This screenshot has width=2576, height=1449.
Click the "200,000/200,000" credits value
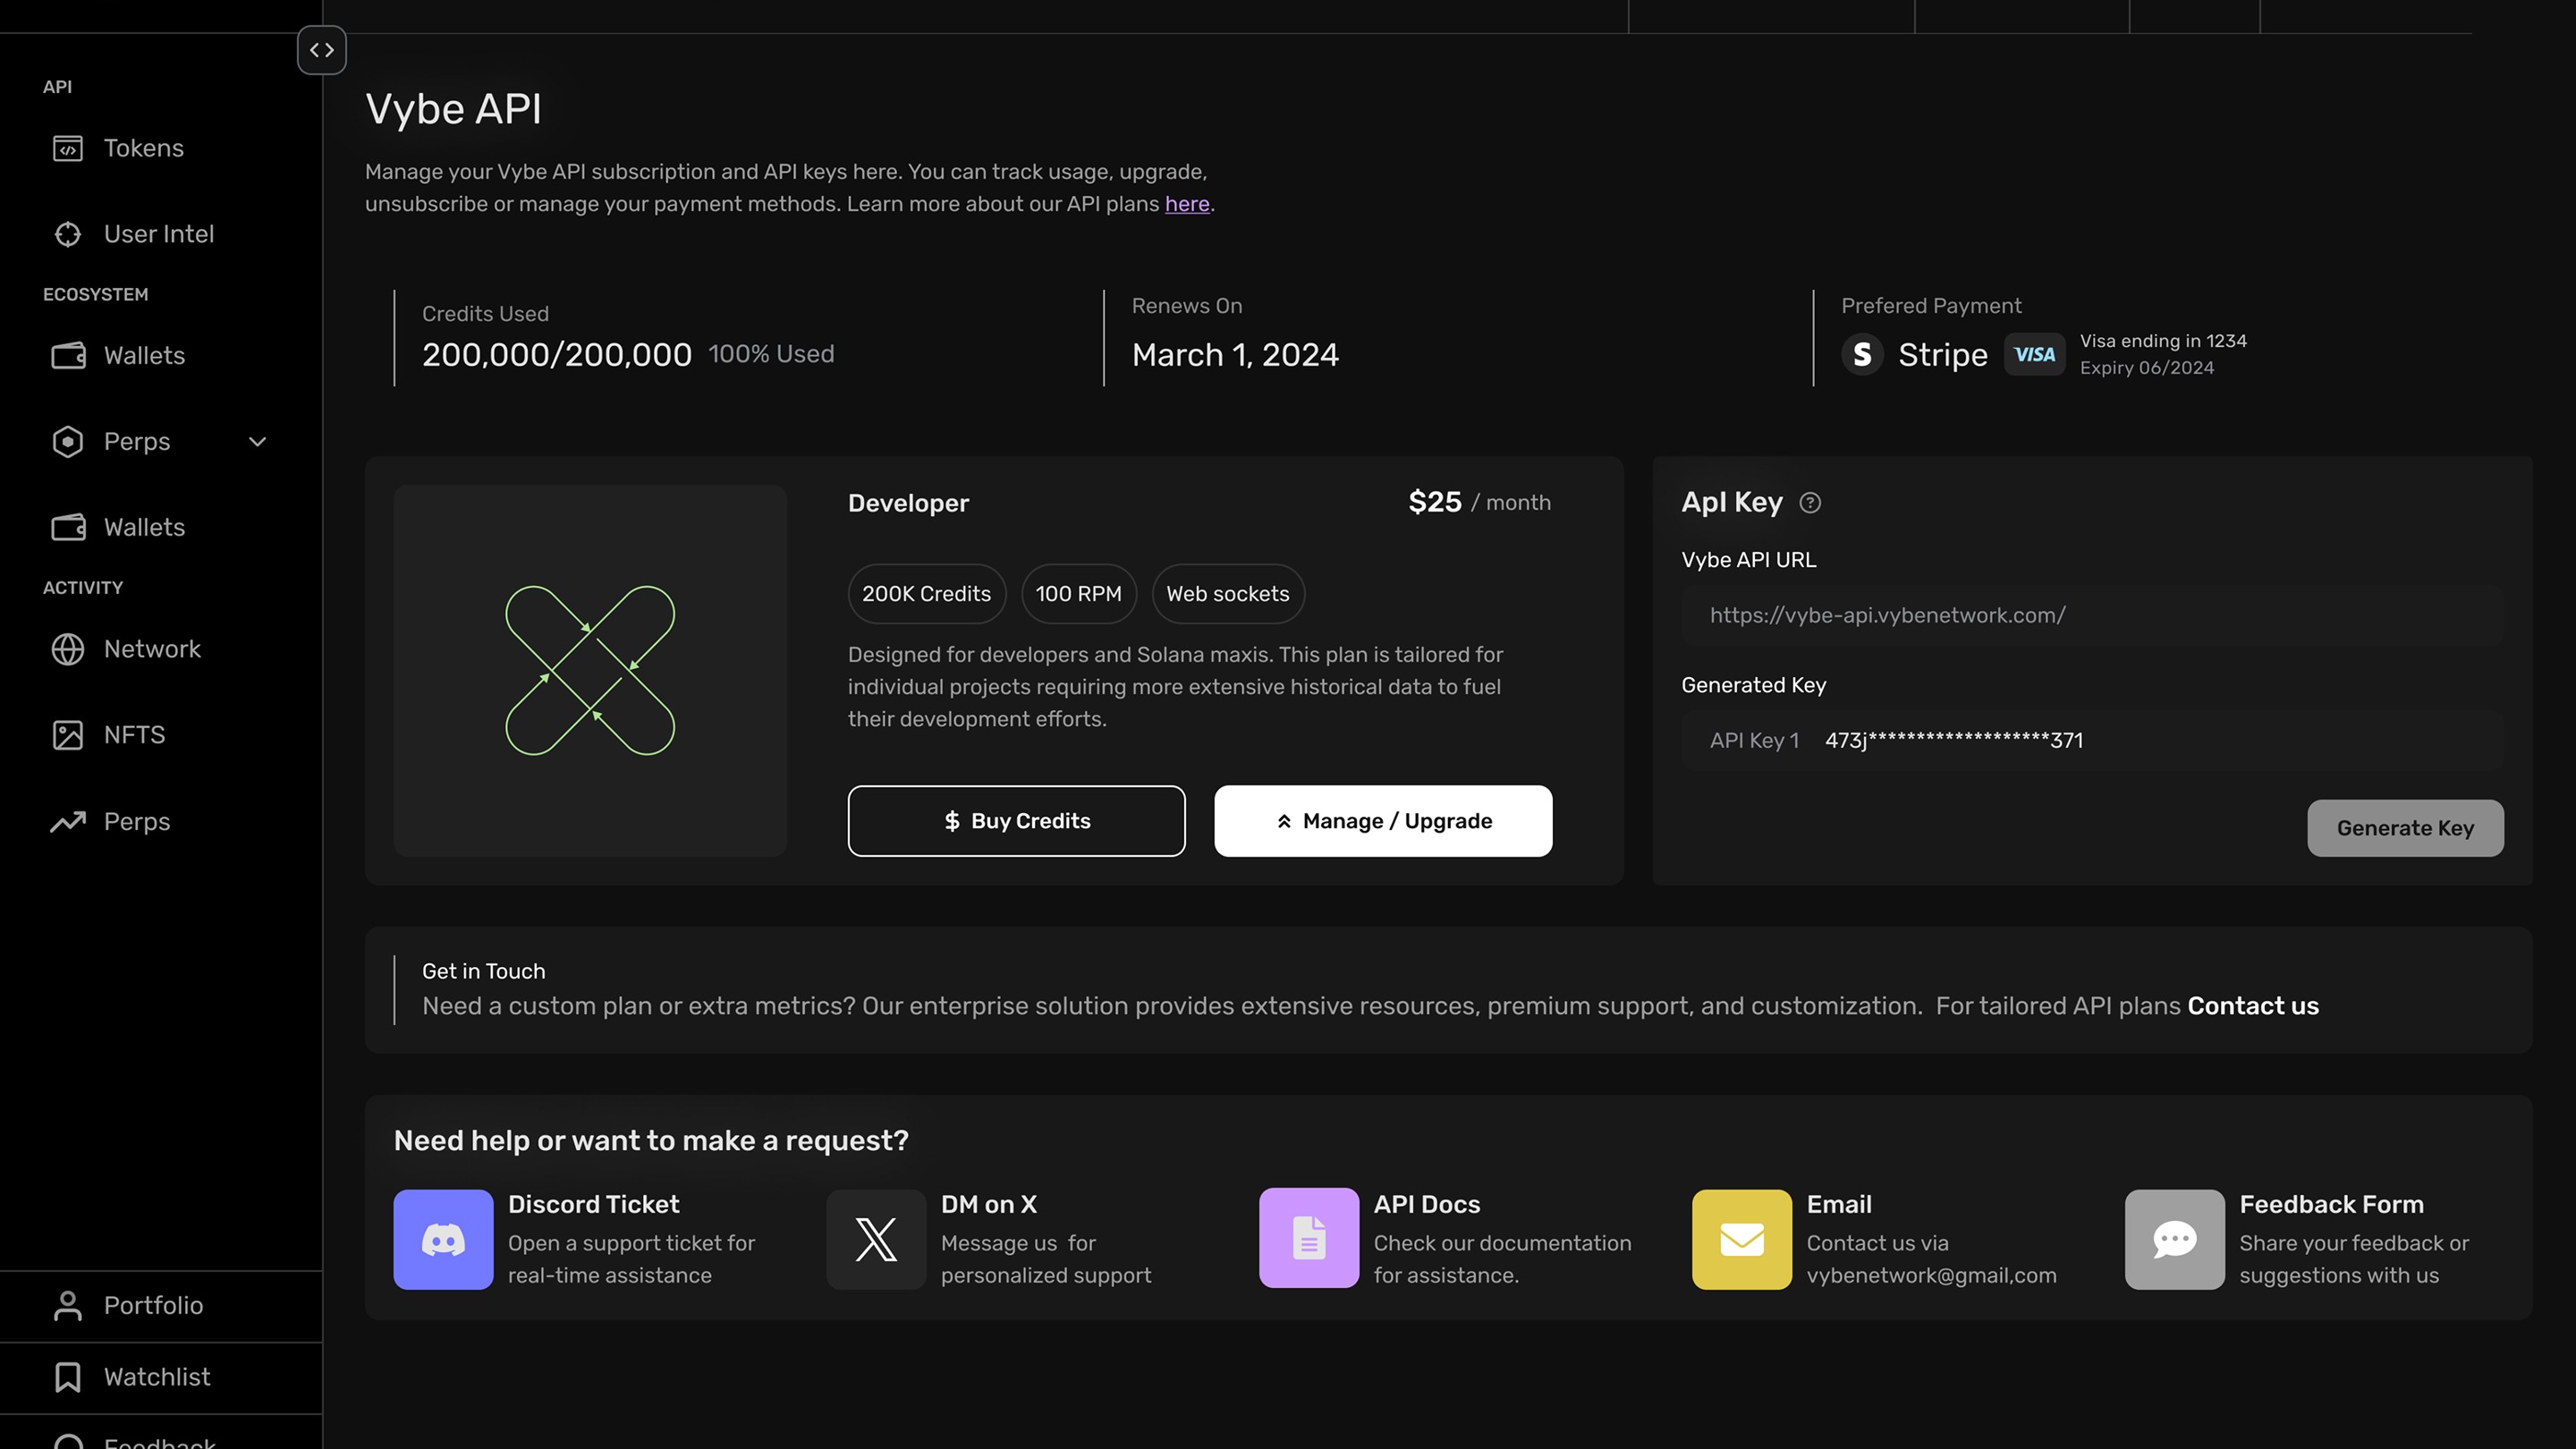[557, 355]
